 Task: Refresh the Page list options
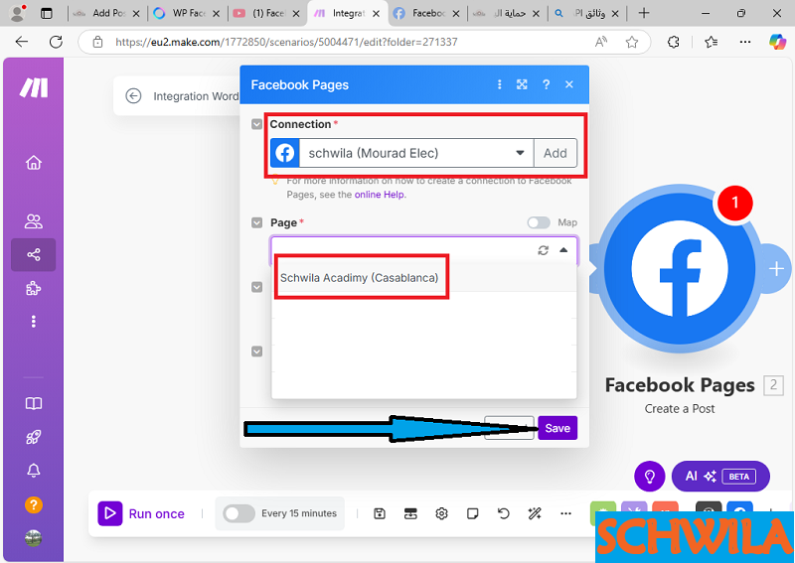tap(543, 250)
